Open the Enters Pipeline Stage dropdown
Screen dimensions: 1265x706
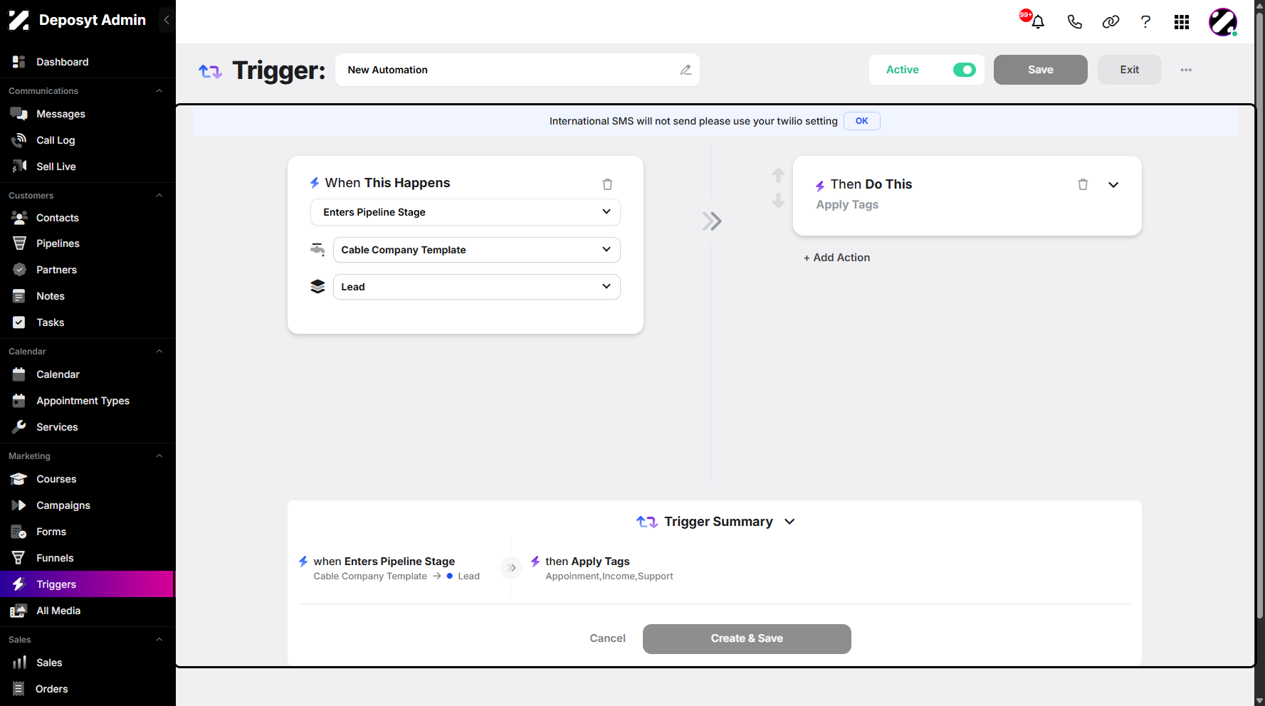[466, 212]
